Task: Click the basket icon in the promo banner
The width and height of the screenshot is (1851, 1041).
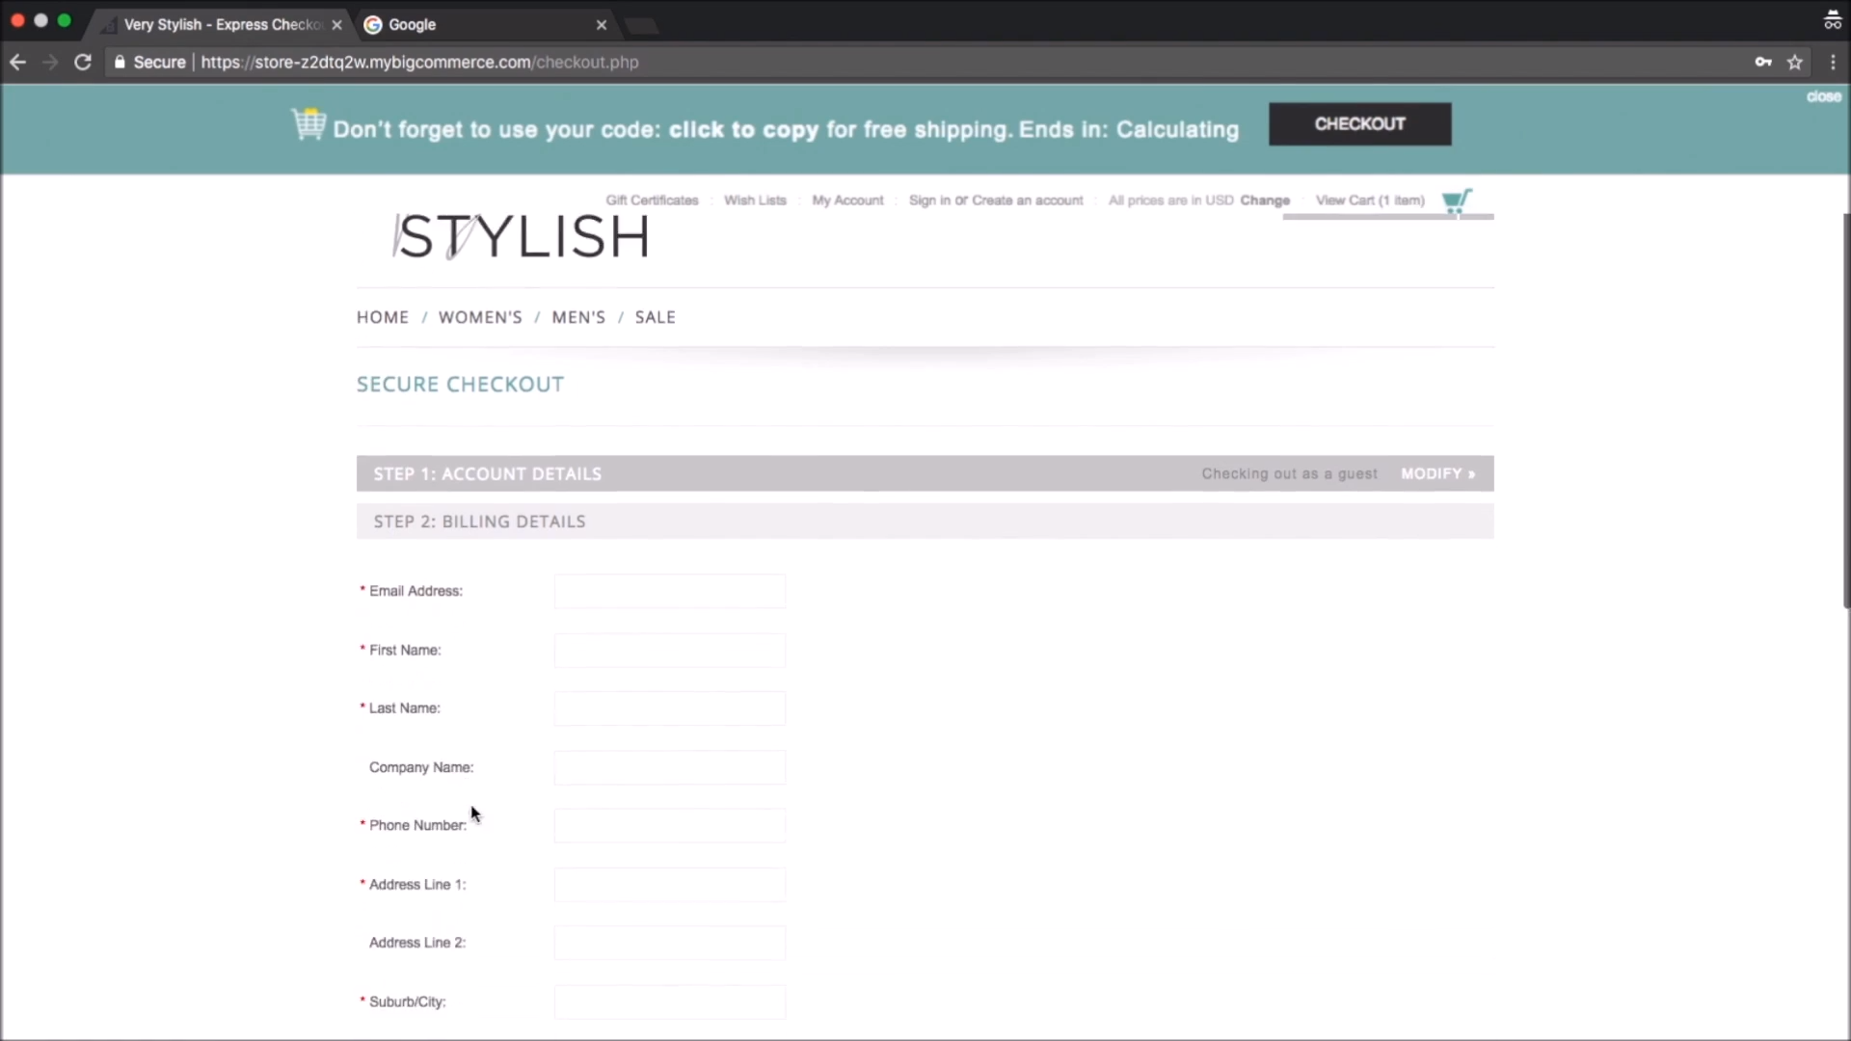Action: tap(308, 124)
